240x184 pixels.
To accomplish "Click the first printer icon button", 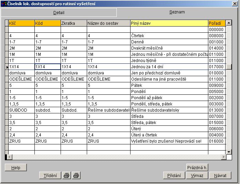I will pos(66,175).
